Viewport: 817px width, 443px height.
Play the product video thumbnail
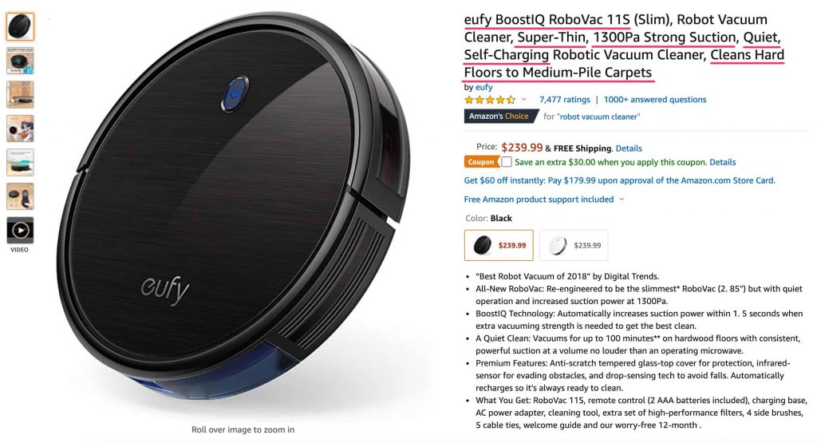point(20,231)
